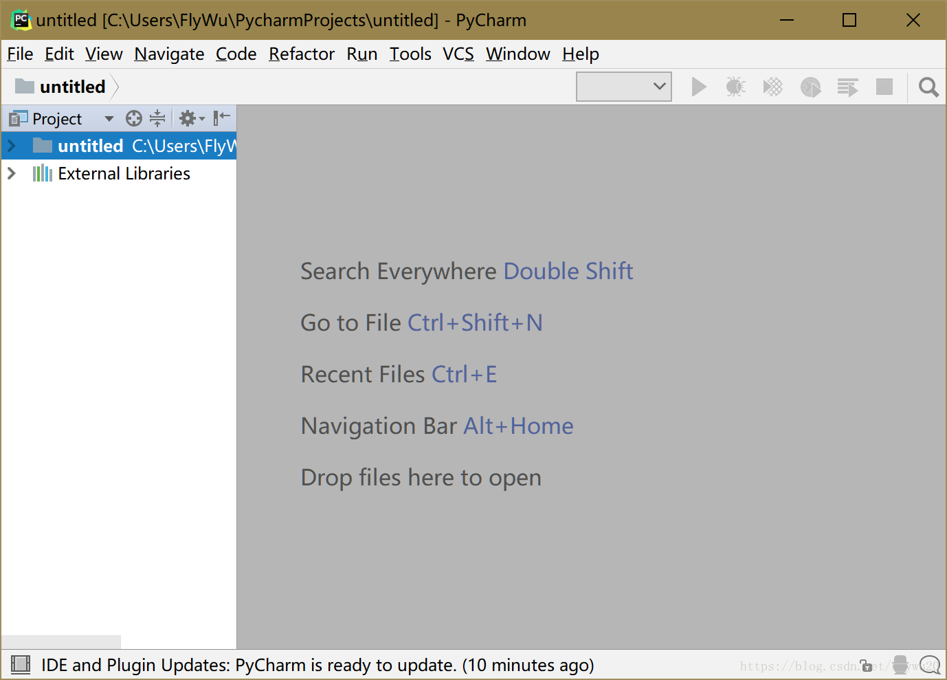The height and width of the screenshot is (680, 947).
Task: Click 'Search Everywhere Double Shift' hint text
Action: (467, 272)
